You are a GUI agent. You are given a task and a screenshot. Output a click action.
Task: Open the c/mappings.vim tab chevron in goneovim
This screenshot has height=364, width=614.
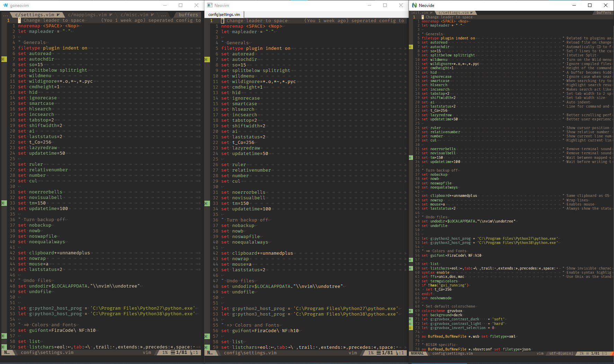pos(111,15)
